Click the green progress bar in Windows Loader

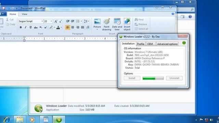(x=153, y=78)
